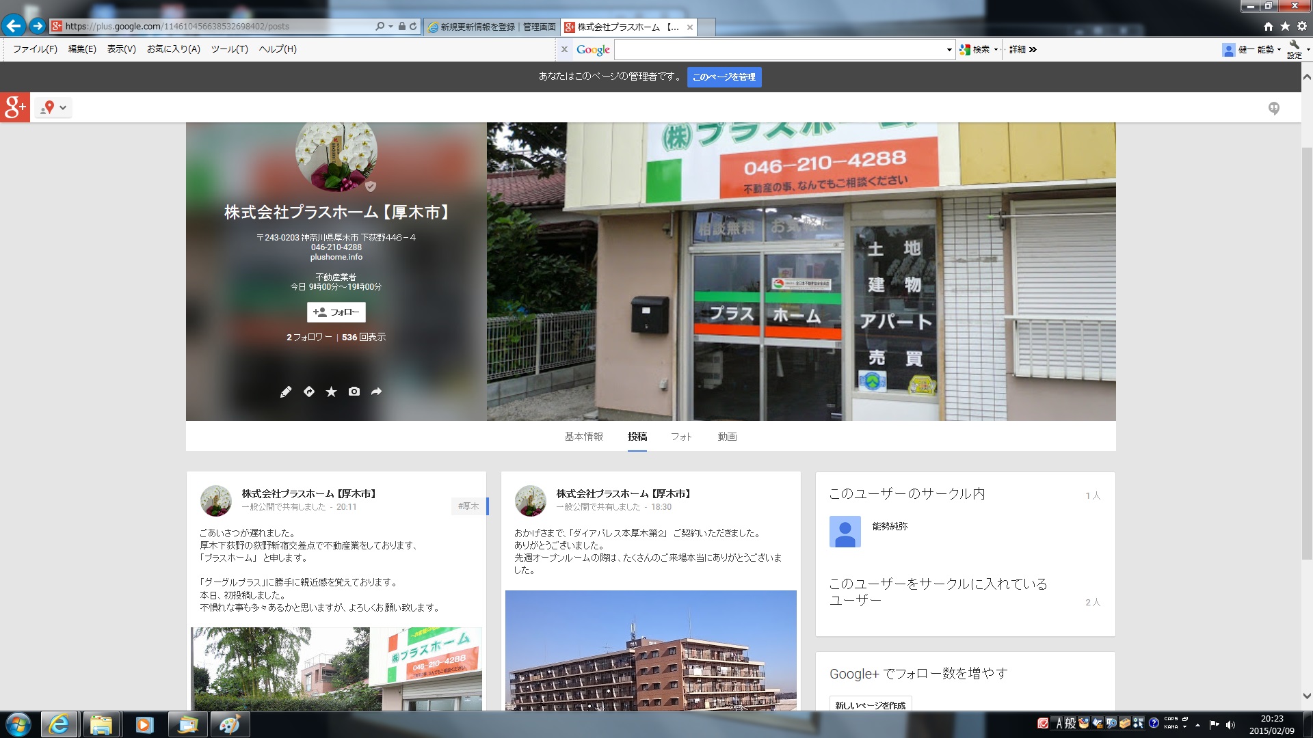This screenshot has height=738, width=1313.
Task: Open the Paint app from the taskbar
Action: coord(230,724)
